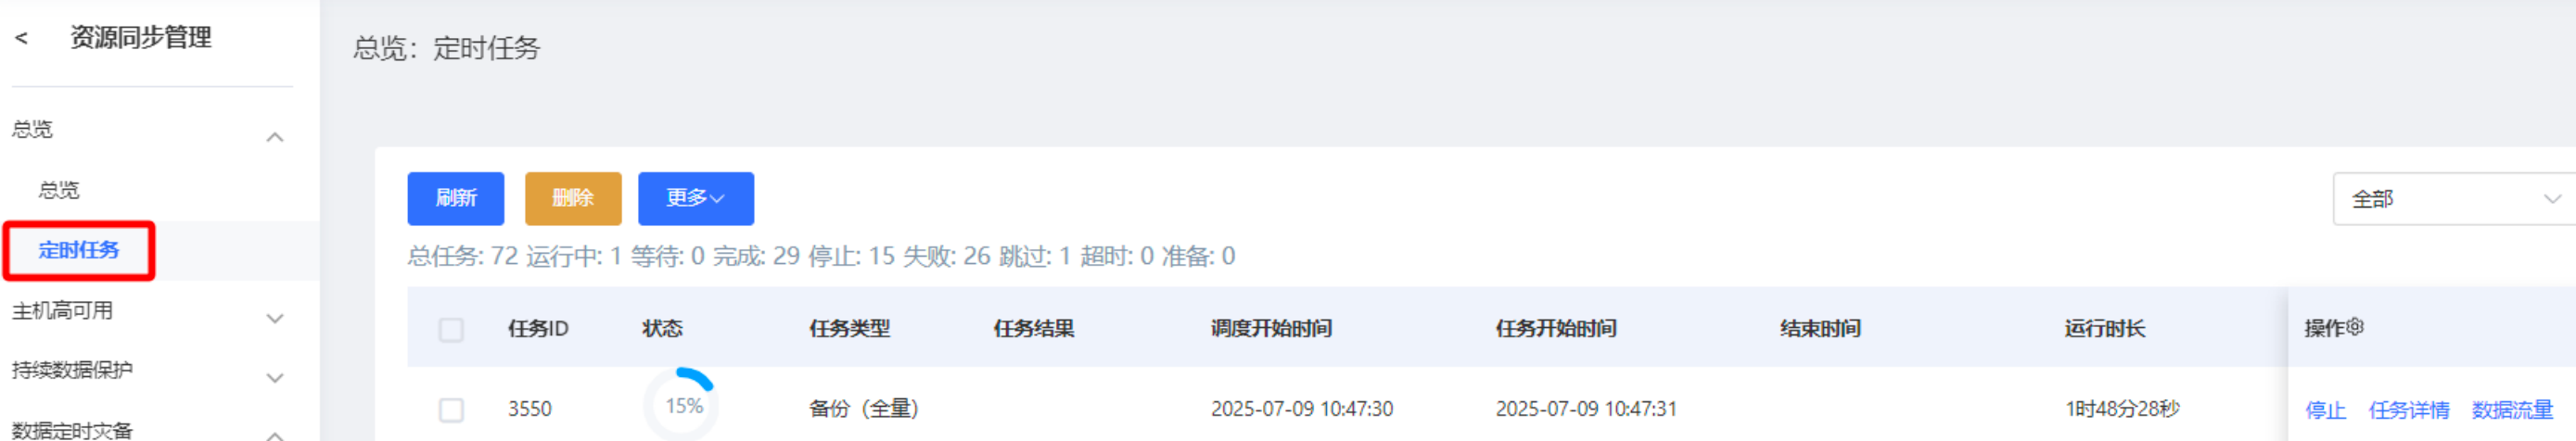Image resolution: width=2576 pixels, height=441 pixels.
Task: Click the gear icon next to 操作
Action: pyautogui.click(x=2355, y=327)
